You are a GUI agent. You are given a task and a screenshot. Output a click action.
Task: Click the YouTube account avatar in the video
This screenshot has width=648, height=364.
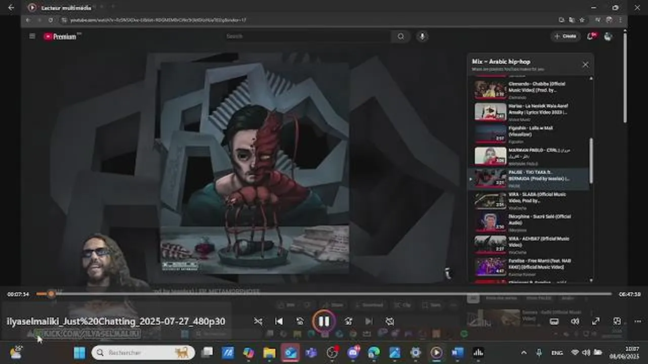(x=608, y=36)
